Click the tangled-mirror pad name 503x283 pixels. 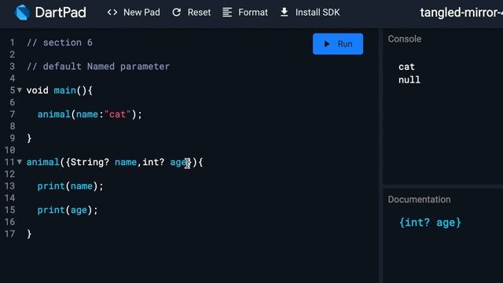pos(461,13)
